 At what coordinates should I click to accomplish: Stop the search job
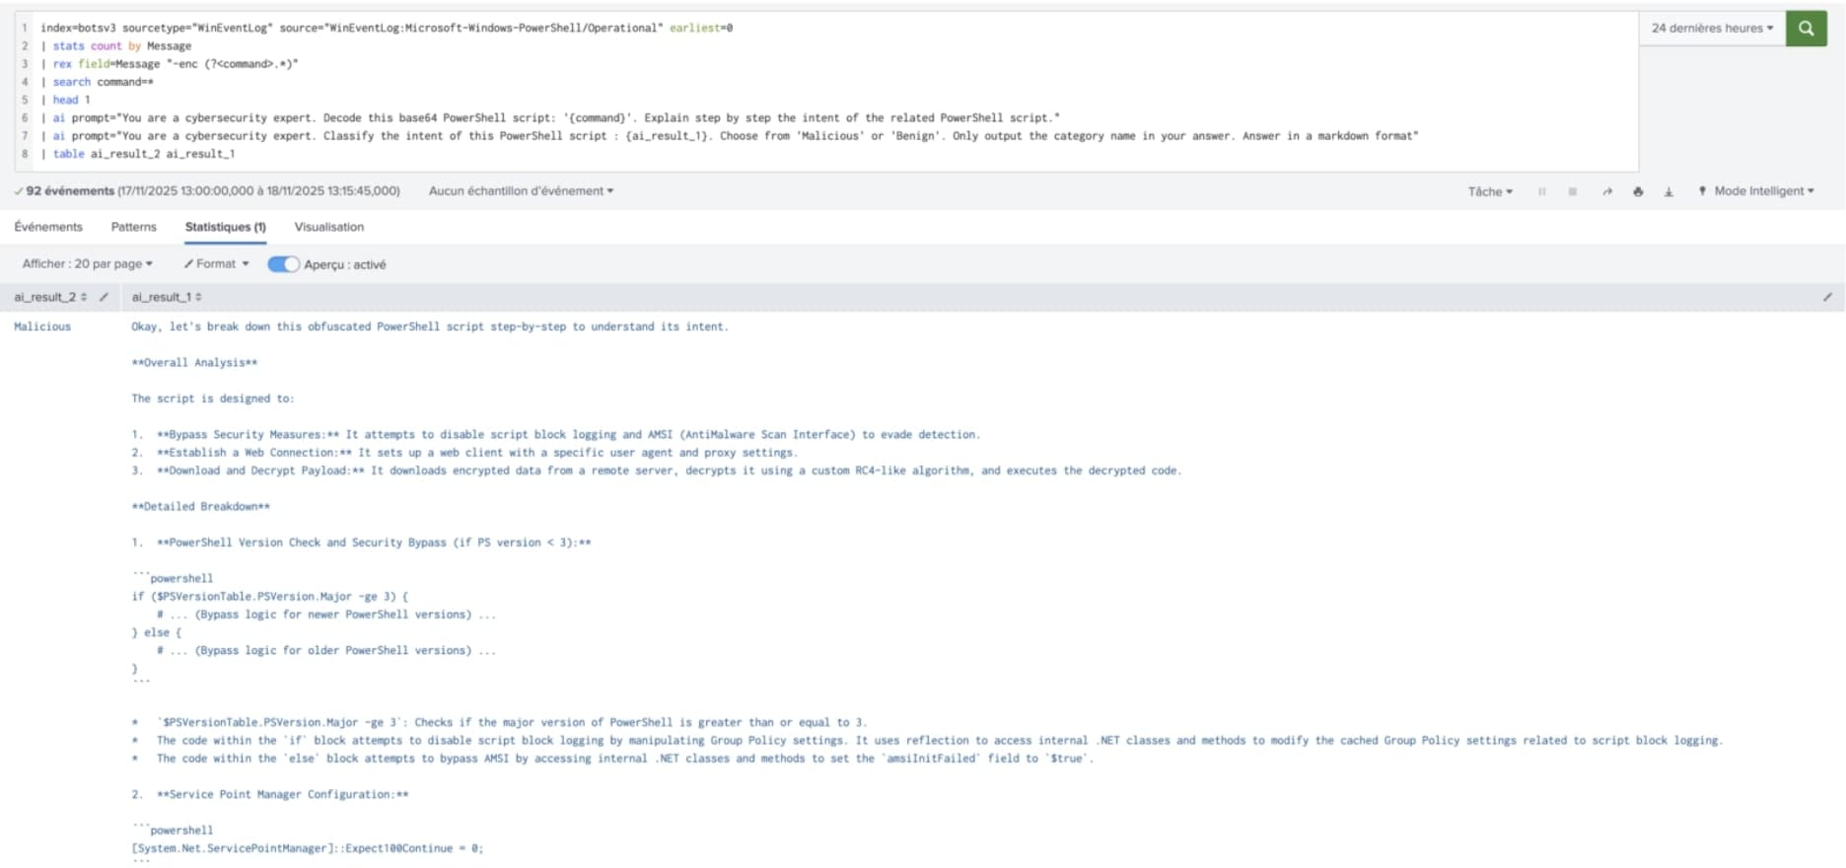[1572, 191]
